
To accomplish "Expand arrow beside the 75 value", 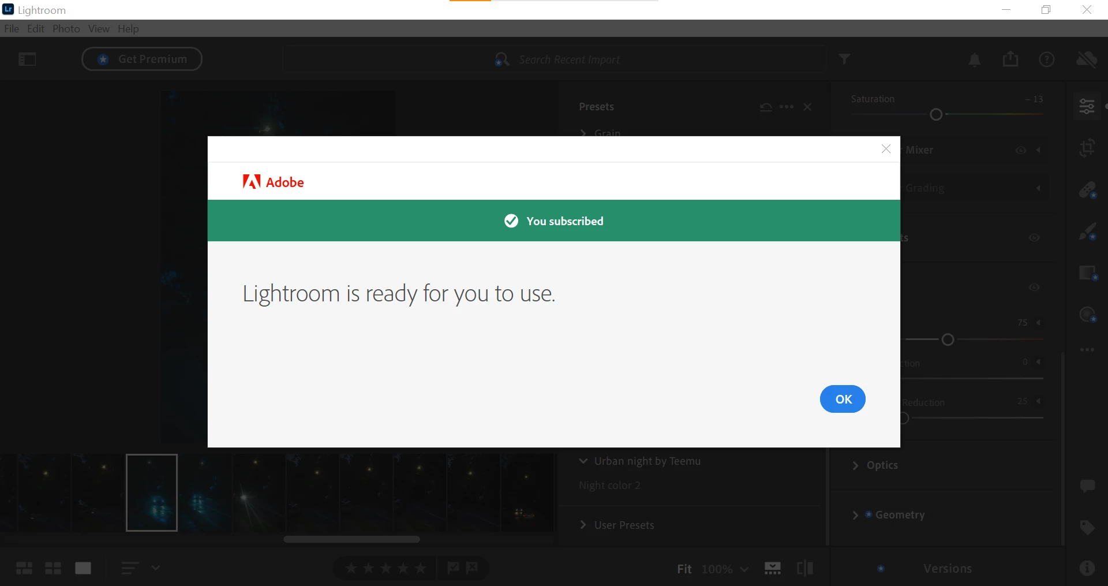I will 1038,323.
